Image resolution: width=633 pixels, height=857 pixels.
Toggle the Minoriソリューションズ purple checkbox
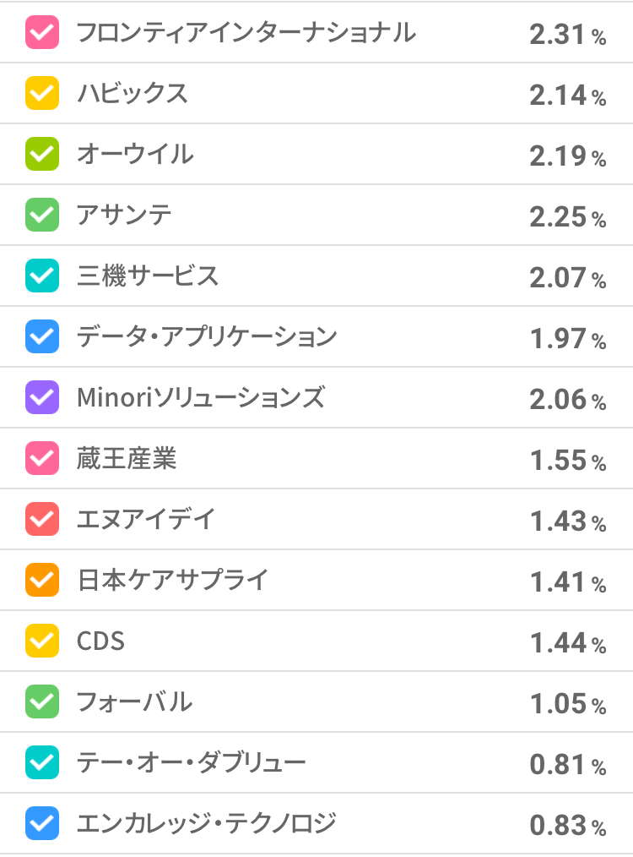pos(42,398)
